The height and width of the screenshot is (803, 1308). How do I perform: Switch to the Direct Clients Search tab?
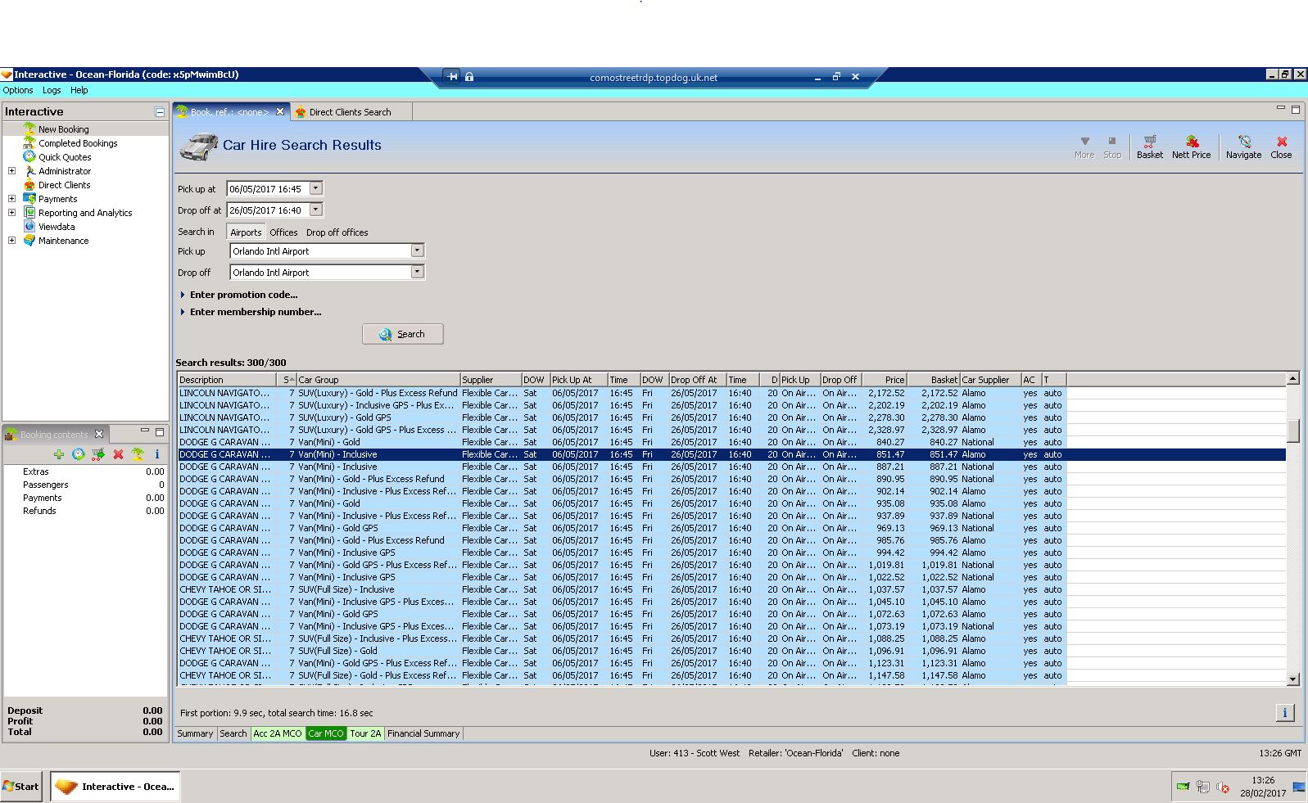click(x=350, y=112)
